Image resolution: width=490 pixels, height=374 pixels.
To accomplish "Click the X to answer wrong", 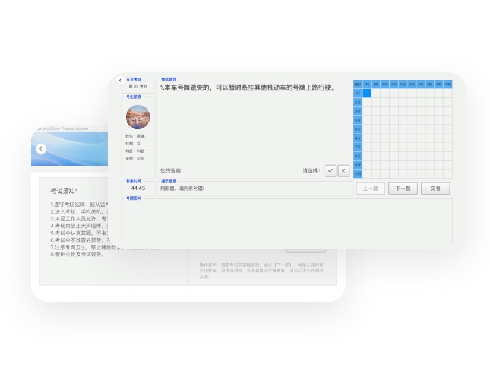I will click(x=343, y=170).
